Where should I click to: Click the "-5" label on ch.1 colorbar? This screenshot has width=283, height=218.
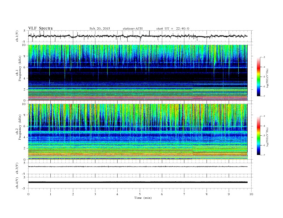[263, 77]
